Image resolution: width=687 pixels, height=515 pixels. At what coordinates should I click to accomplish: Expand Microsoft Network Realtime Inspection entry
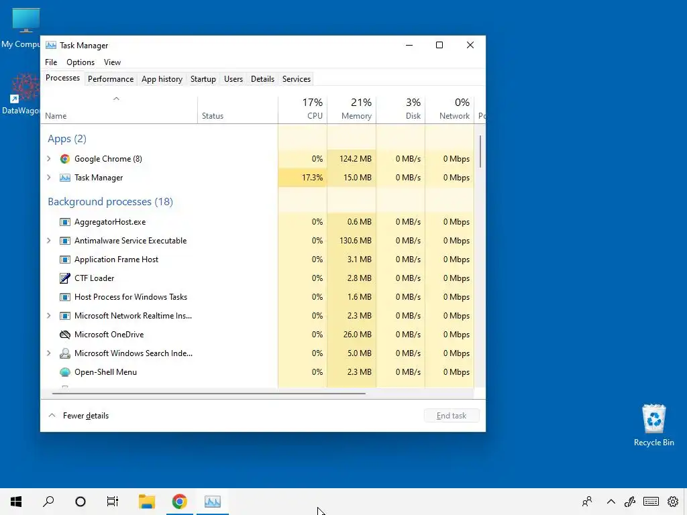click(x=49, y=316)
